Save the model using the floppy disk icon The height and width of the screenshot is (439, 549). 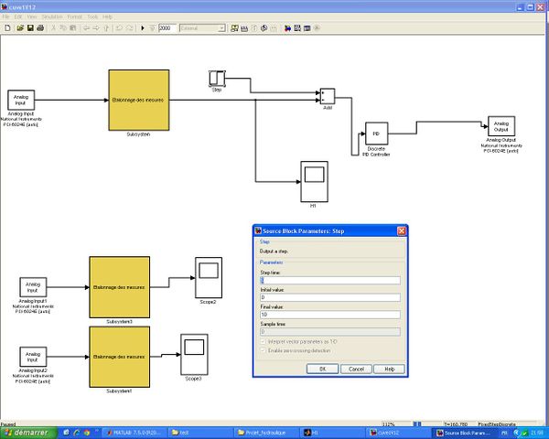[x=29, y=28]
